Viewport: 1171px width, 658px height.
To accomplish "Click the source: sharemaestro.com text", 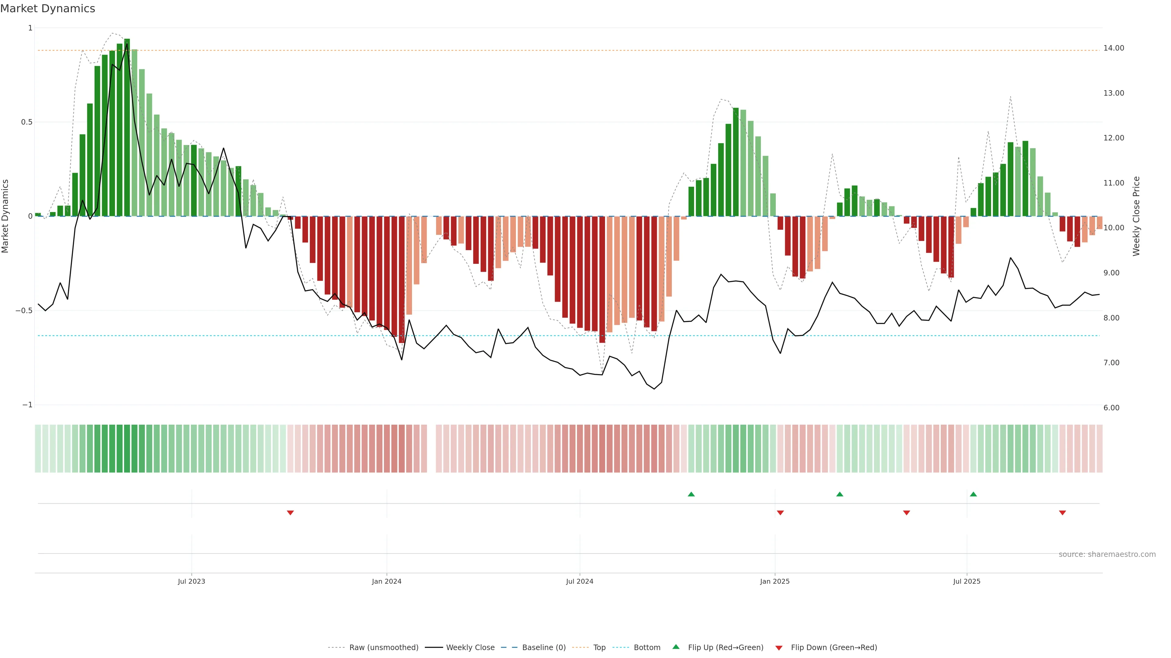I will (1107, 554).
